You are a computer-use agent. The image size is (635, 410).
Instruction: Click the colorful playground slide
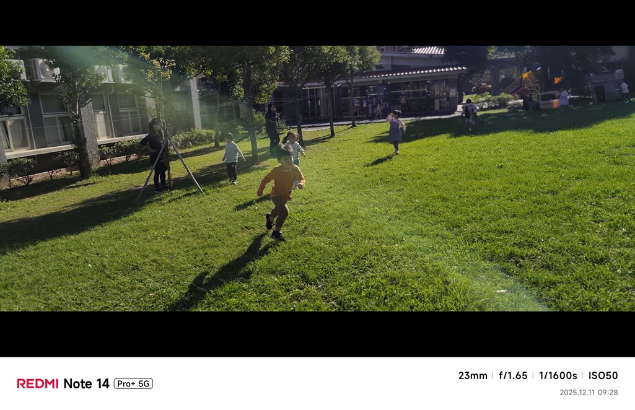click(x=522, y=81)
